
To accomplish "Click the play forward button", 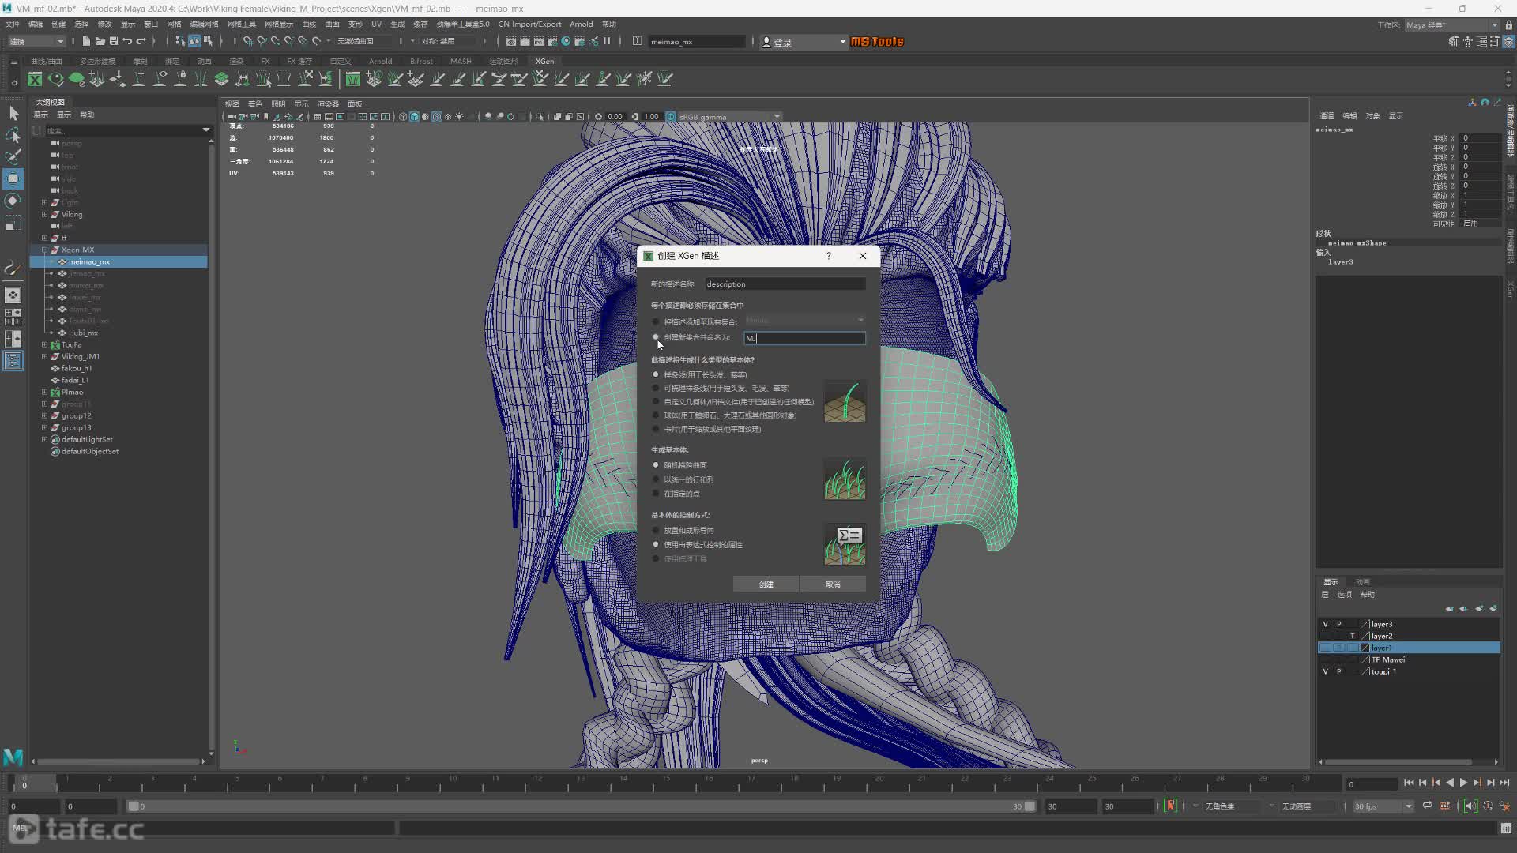I will click(1463, 783).
